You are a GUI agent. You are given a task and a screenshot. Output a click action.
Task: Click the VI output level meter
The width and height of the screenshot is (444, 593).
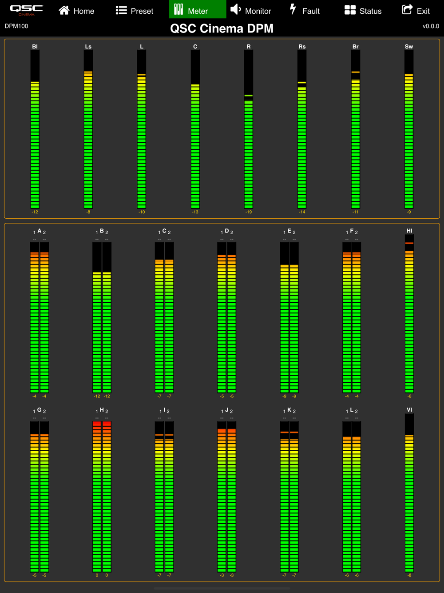(x=409, y=493)
